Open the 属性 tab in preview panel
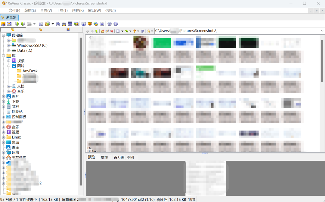The height and width of the screenshot is (202, 325). (x=104, y=157)
